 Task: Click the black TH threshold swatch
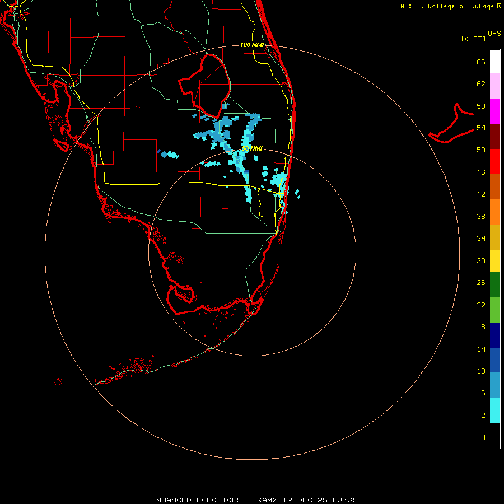(x=494, y=436)
